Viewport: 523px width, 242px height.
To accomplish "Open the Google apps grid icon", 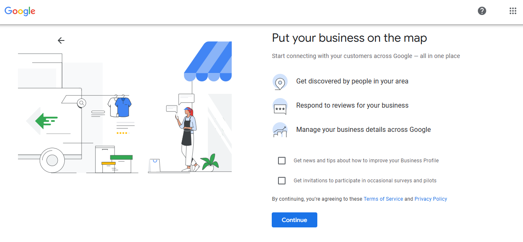I will point(513,10).
